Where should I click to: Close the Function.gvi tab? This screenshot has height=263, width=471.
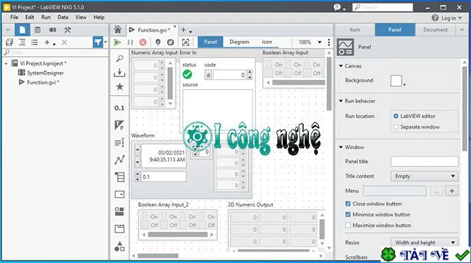point(175,27)
